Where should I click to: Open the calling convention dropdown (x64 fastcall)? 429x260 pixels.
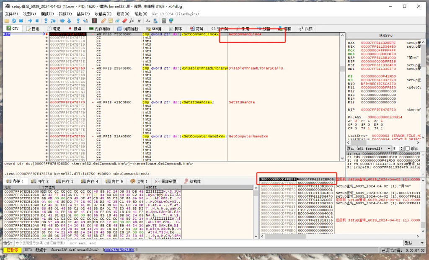(x=369, y=149)
